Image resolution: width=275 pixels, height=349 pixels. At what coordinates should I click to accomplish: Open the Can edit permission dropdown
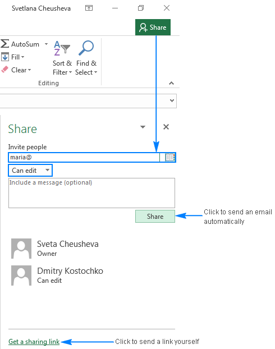(x=30, y=171)
